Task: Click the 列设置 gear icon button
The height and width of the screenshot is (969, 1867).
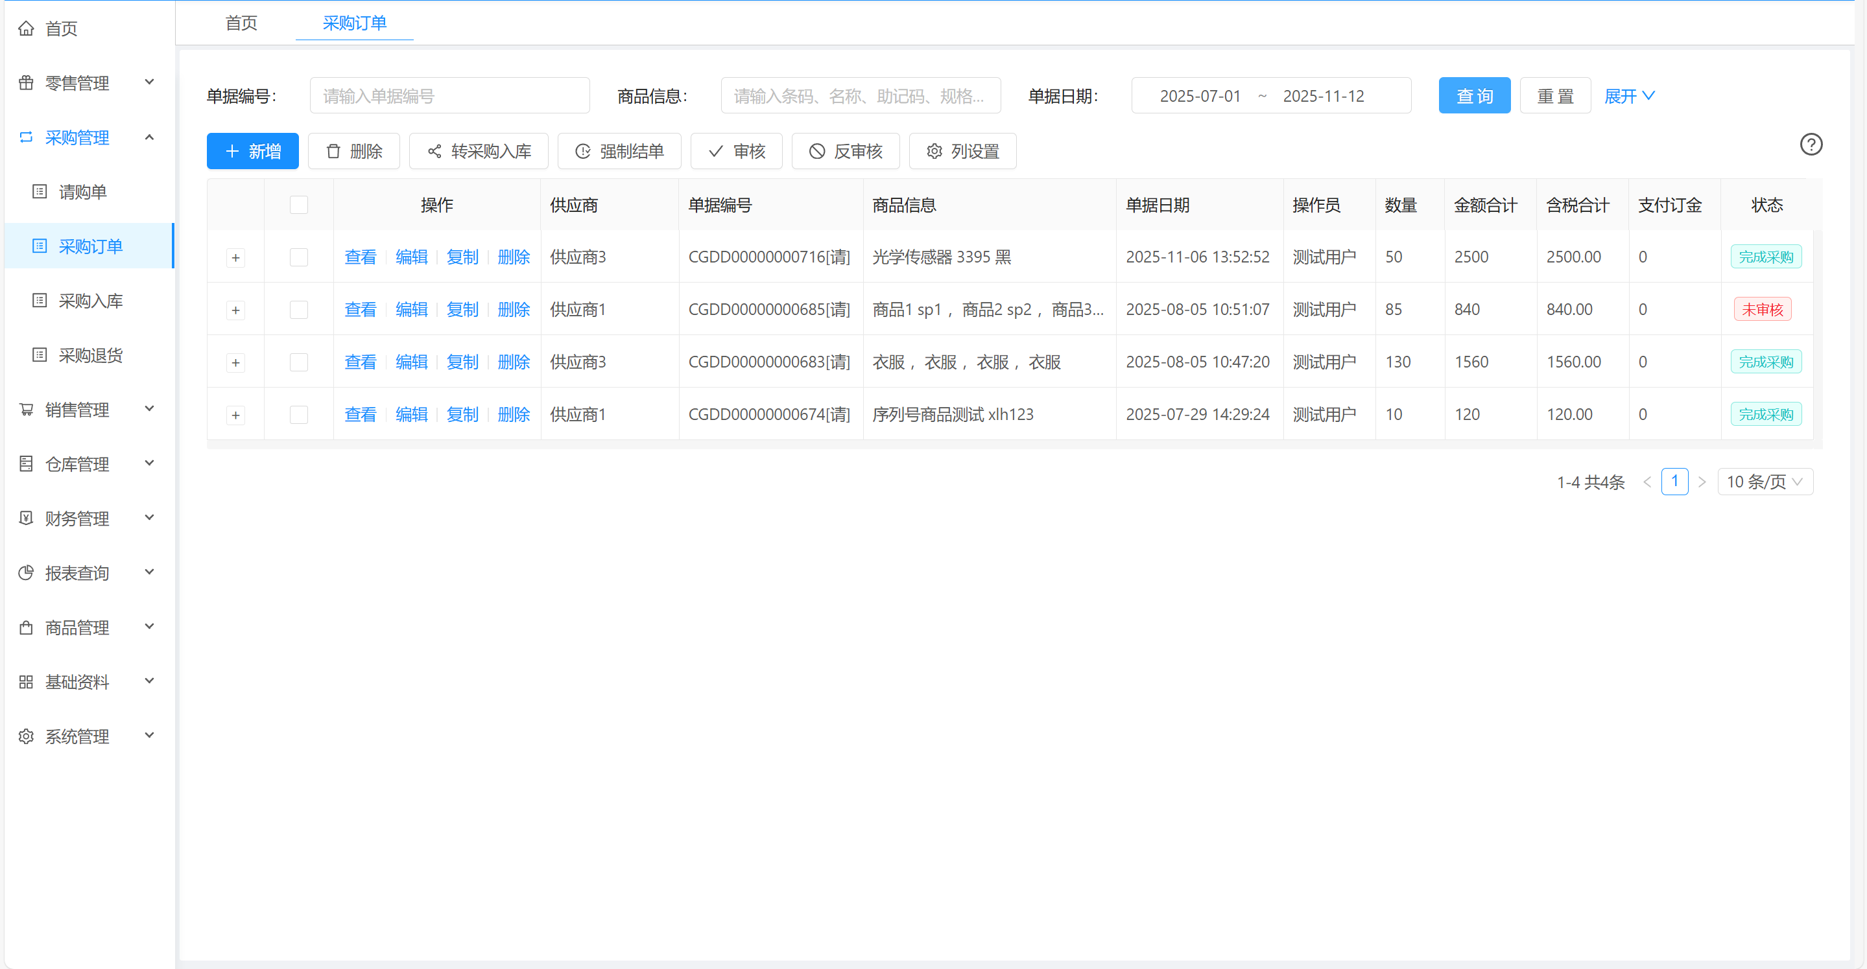Action: 962,152
